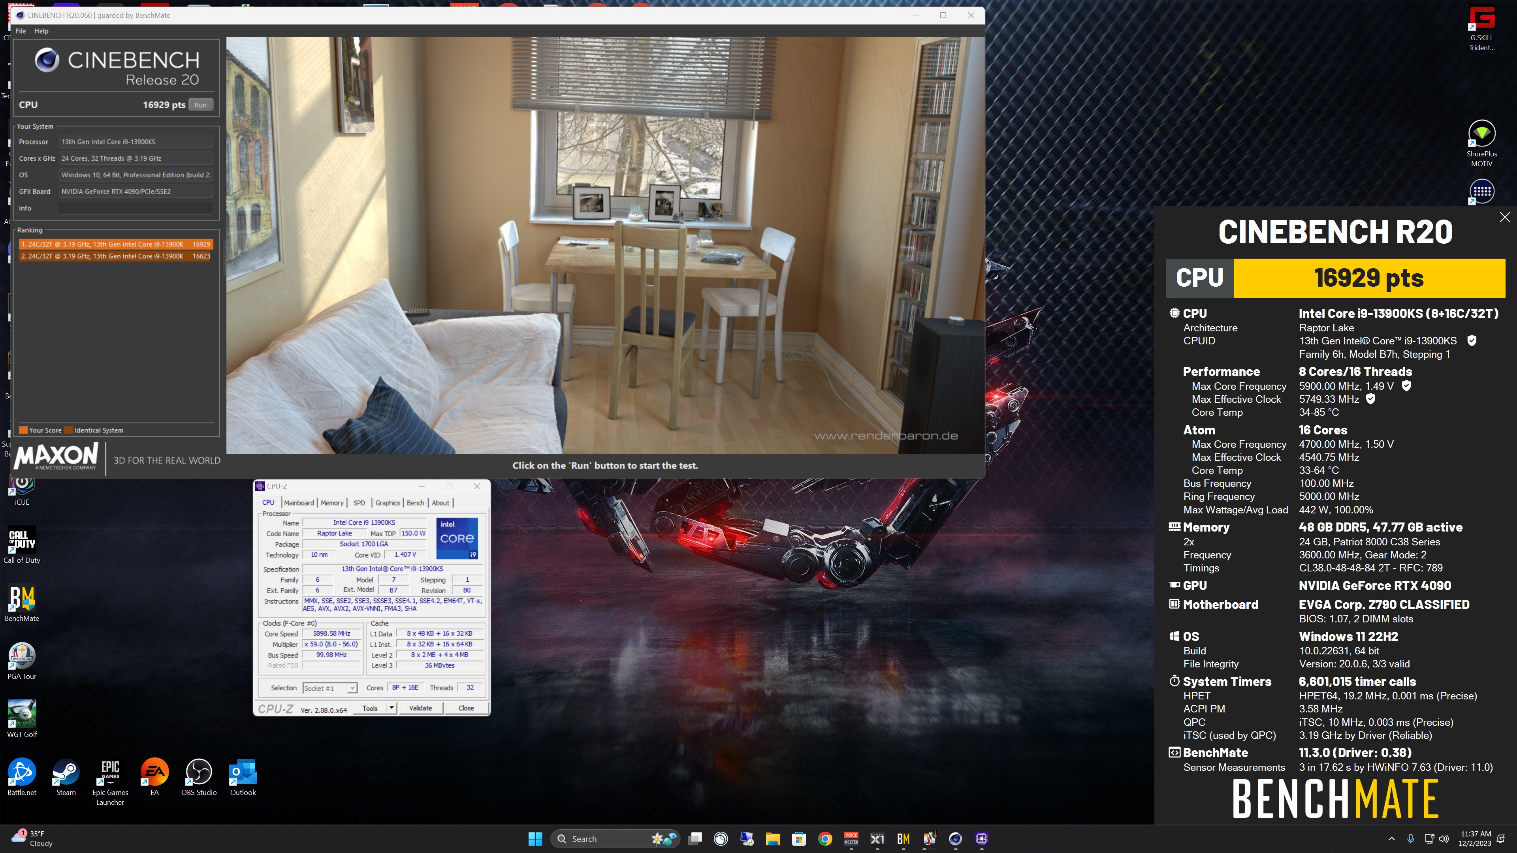
Task: Open the Epic Games Launcher desktop shortcut
Action: coord(110,782)
